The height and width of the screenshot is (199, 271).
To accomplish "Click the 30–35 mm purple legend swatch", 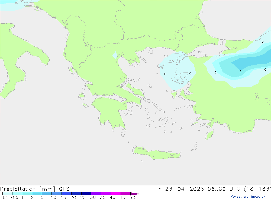I will (x=96, y=194).
